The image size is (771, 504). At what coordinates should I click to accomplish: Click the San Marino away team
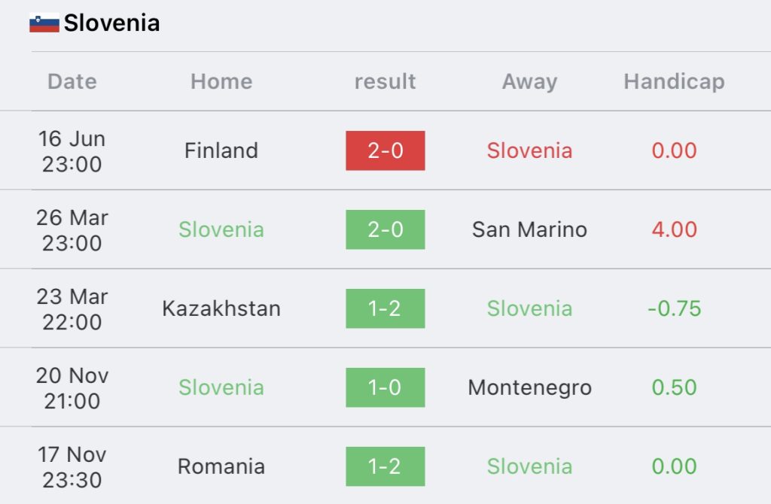point(529,229)
